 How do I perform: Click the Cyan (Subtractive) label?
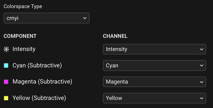point(37,65)
